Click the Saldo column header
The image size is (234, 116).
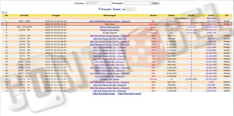coord(211,15)
